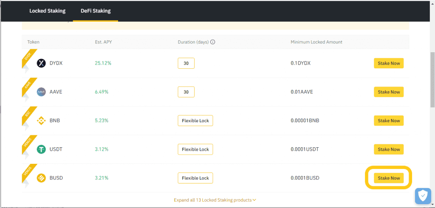Click the 0.0001USDT minimum amount
The width and height of the screenshot is (435, 208).
pyautogui.click(x=305, y=149)
